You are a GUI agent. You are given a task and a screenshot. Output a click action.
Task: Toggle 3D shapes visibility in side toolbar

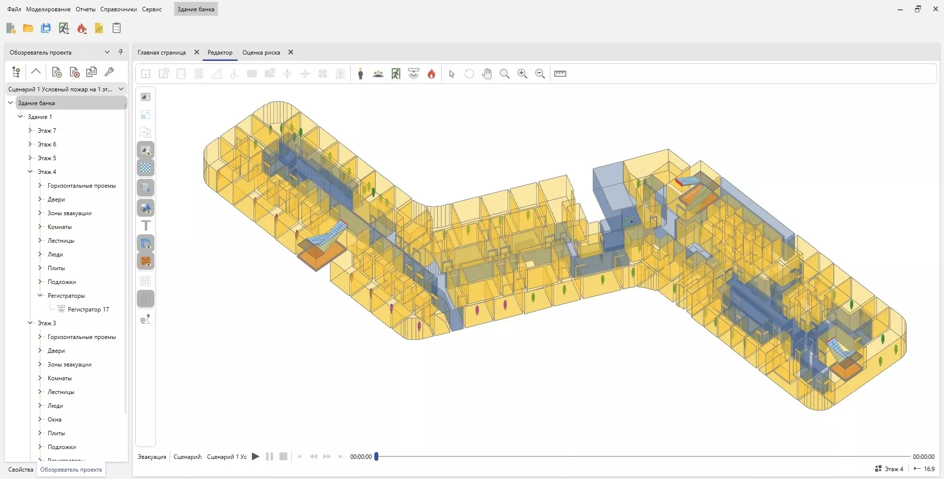tap(146, 208)
